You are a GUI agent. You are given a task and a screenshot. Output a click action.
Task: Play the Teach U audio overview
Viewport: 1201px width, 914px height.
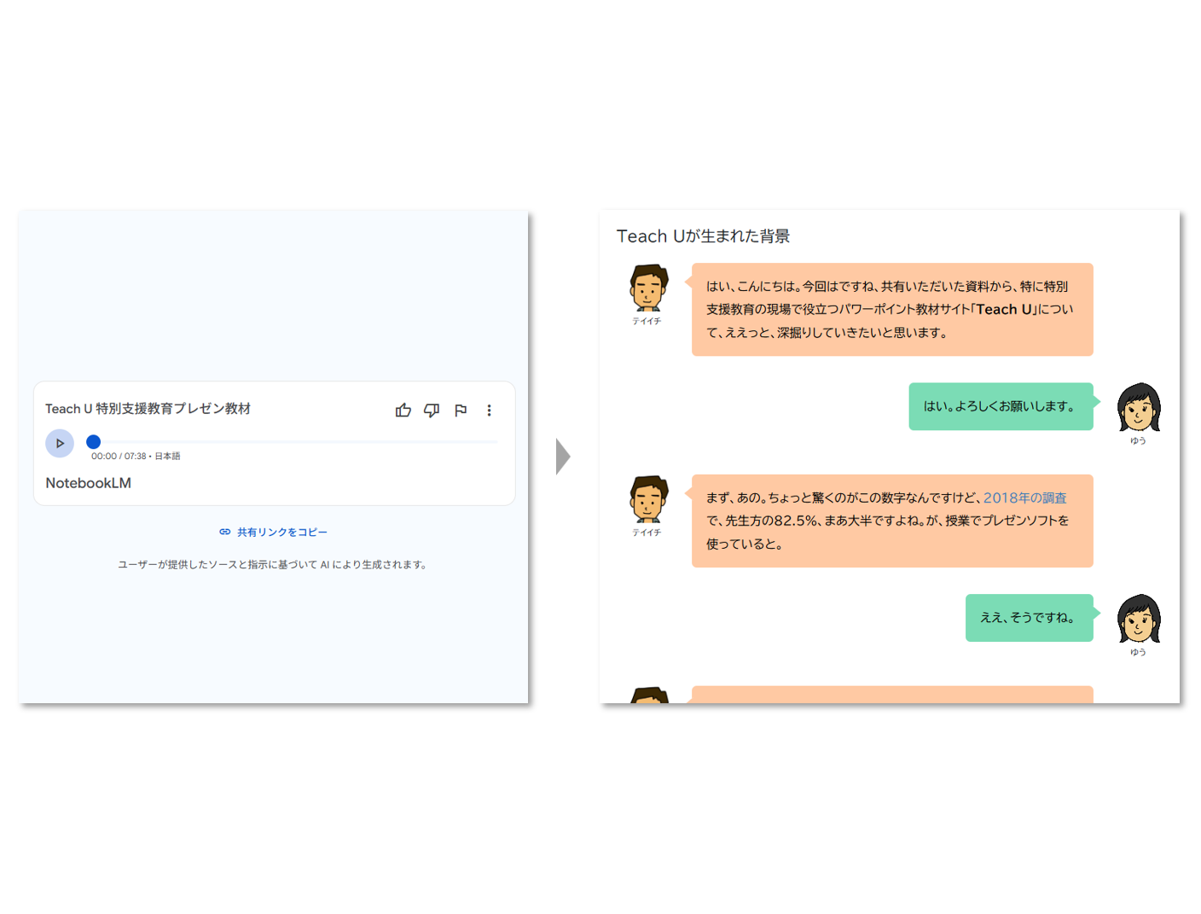click(x=60, y=443)
